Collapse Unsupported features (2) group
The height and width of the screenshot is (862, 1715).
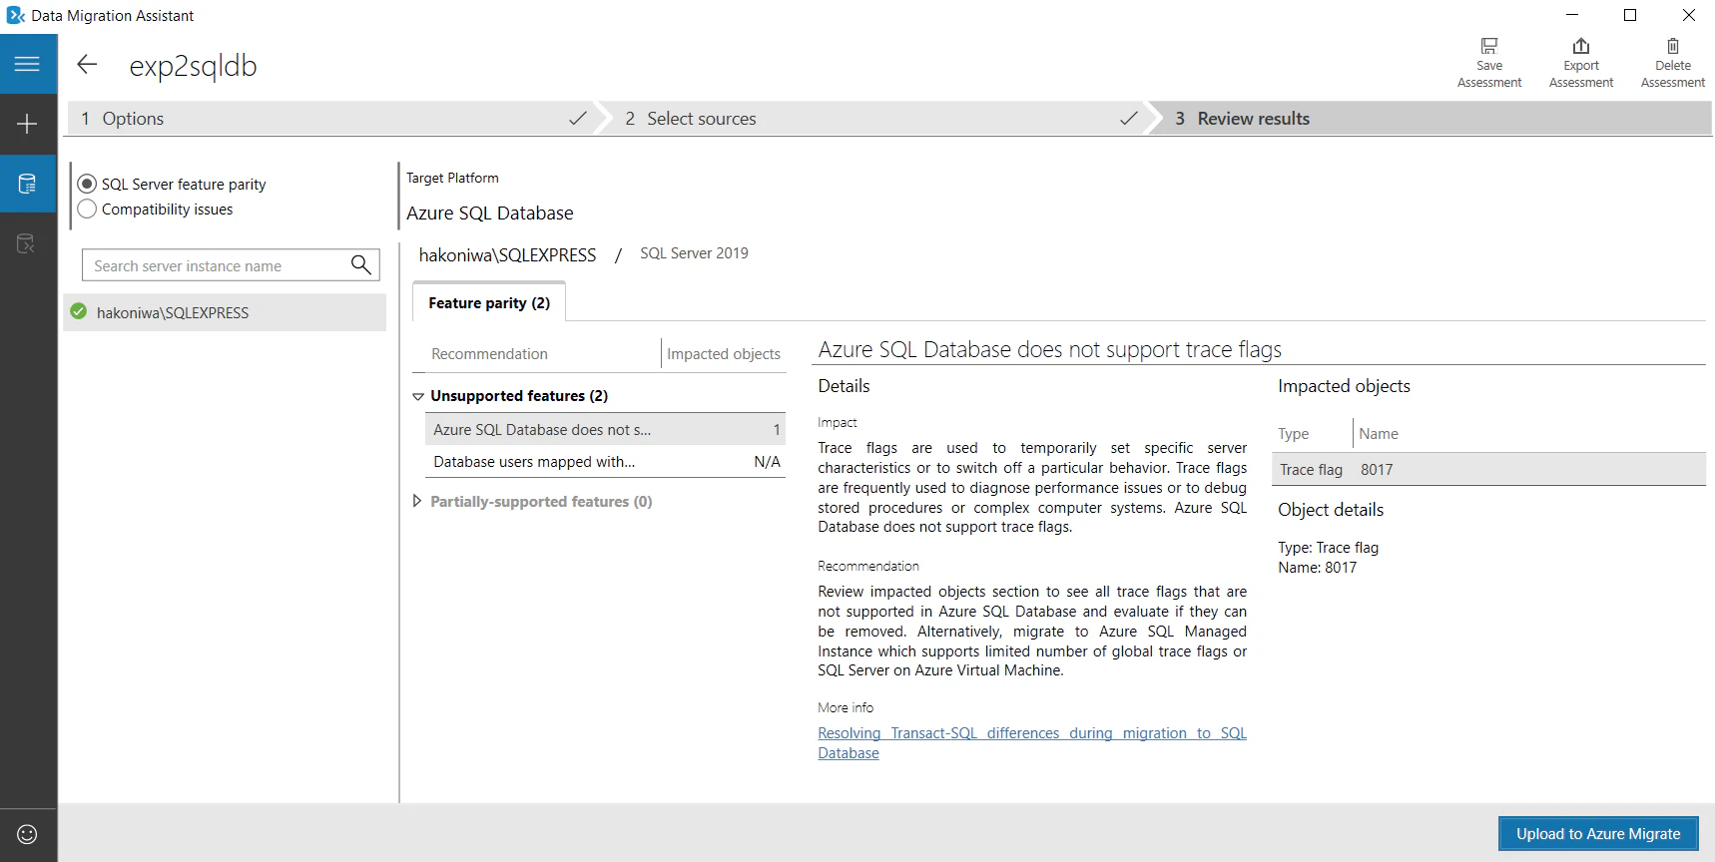[418, 396]
